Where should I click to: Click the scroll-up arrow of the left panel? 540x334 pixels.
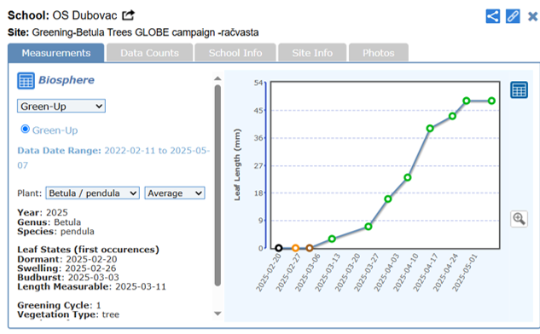(x=218, y=78)
